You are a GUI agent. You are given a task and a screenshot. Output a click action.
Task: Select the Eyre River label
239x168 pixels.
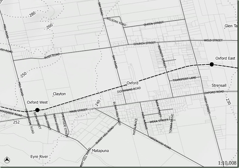[39, 157]
